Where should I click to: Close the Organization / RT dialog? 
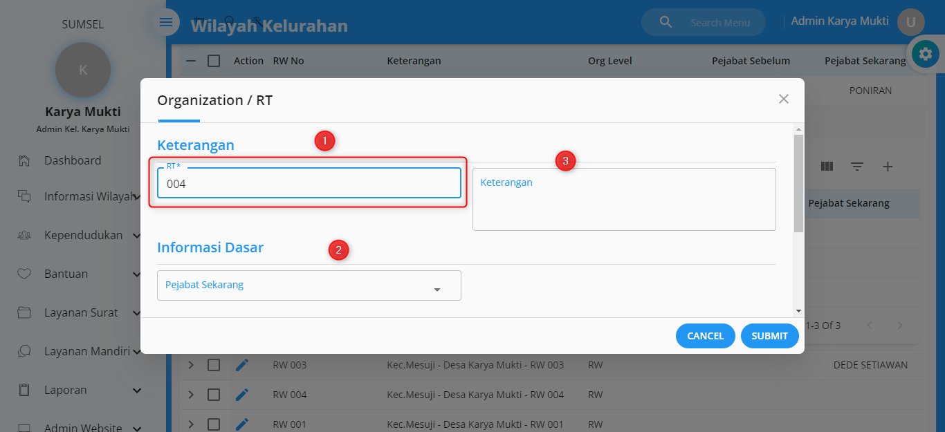coord(783,99)
